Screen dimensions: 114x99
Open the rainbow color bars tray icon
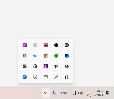[25, 56]
